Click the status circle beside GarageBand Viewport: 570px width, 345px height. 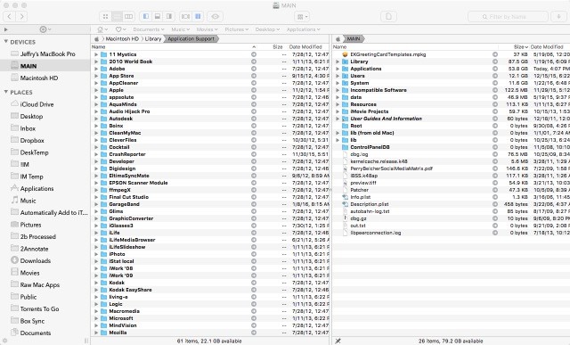pyautogui.click(x=254, y=204)
